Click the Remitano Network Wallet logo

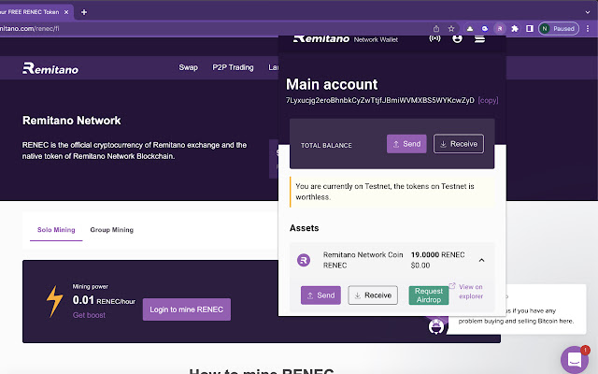tap(346, 39)
